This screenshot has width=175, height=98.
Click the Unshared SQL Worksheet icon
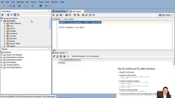click(x=83, y=15)
